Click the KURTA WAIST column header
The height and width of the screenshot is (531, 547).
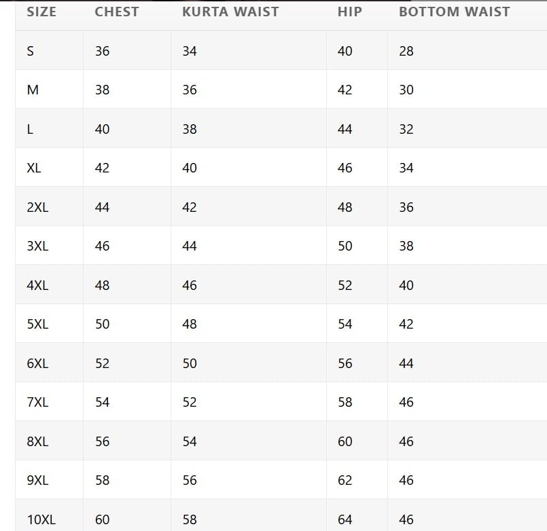point(230,12)
